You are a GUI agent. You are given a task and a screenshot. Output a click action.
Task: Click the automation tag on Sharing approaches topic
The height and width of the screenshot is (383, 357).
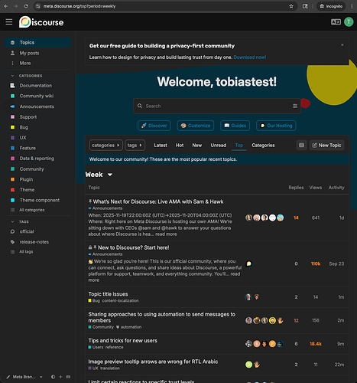point(131,327)
